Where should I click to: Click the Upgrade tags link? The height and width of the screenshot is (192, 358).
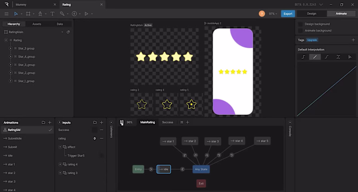(312, 40)
